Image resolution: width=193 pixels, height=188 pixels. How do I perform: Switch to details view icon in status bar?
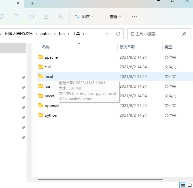coord(183,185)
